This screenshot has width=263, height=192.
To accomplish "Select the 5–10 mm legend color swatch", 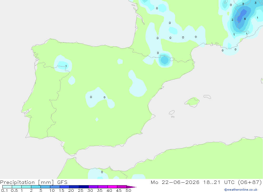I will tap(45, 187).
